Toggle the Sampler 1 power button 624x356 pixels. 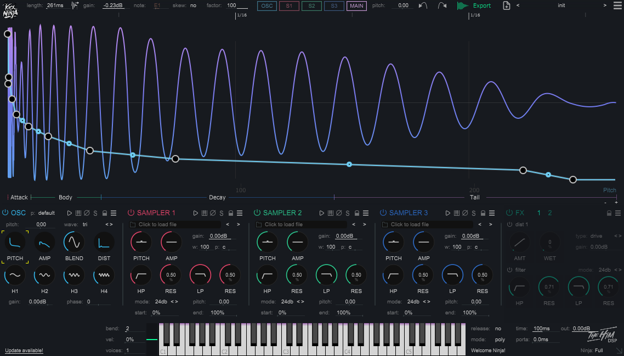point(131,213)
